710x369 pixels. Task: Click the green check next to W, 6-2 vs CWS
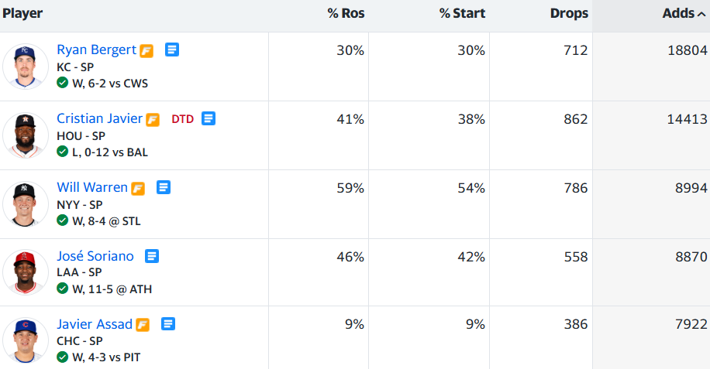pos(63,83)
